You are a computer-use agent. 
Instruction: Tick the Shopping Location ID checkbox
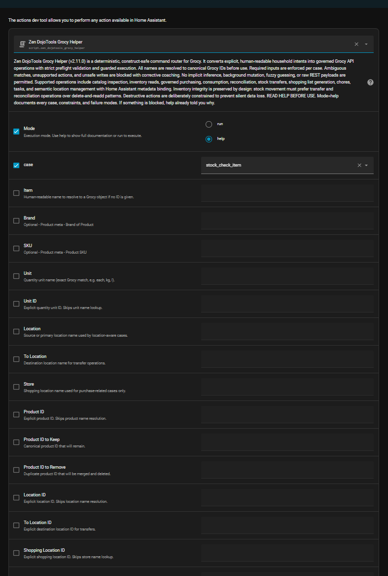coord(16,553)
